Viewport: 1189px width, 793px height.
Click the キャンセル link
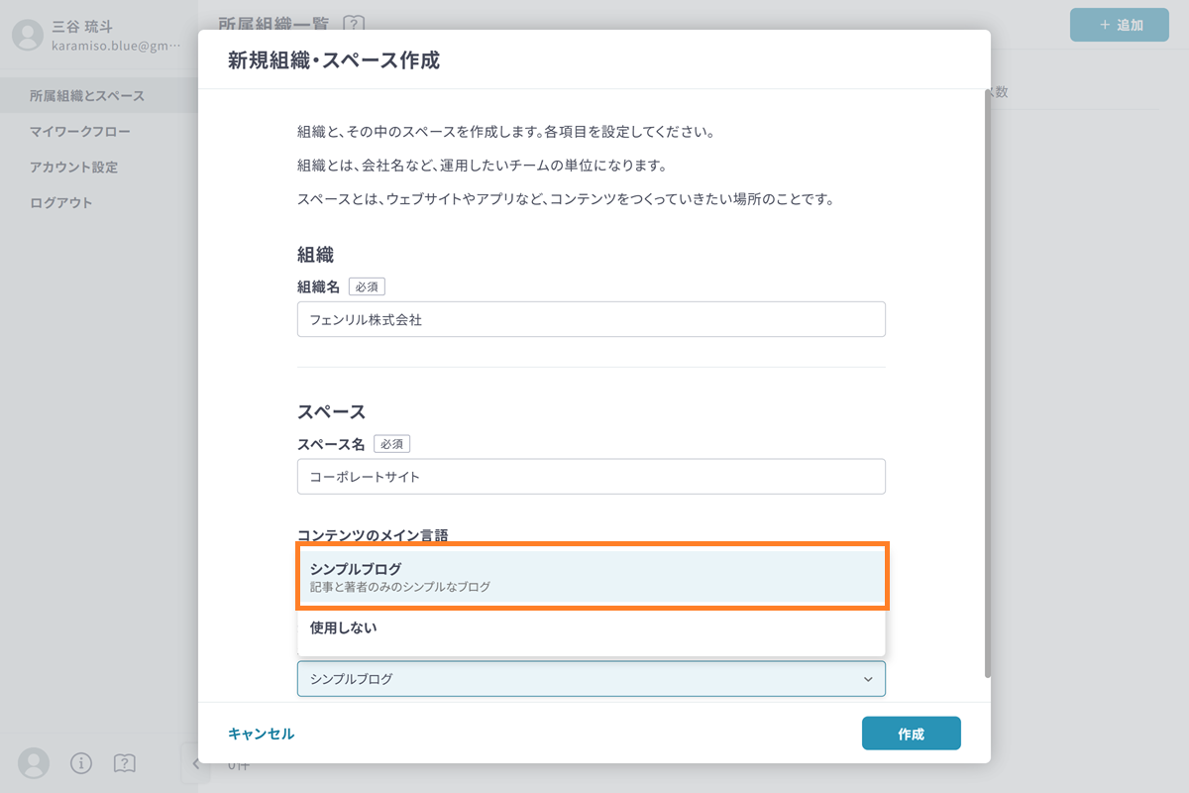(x=261, y=734)
